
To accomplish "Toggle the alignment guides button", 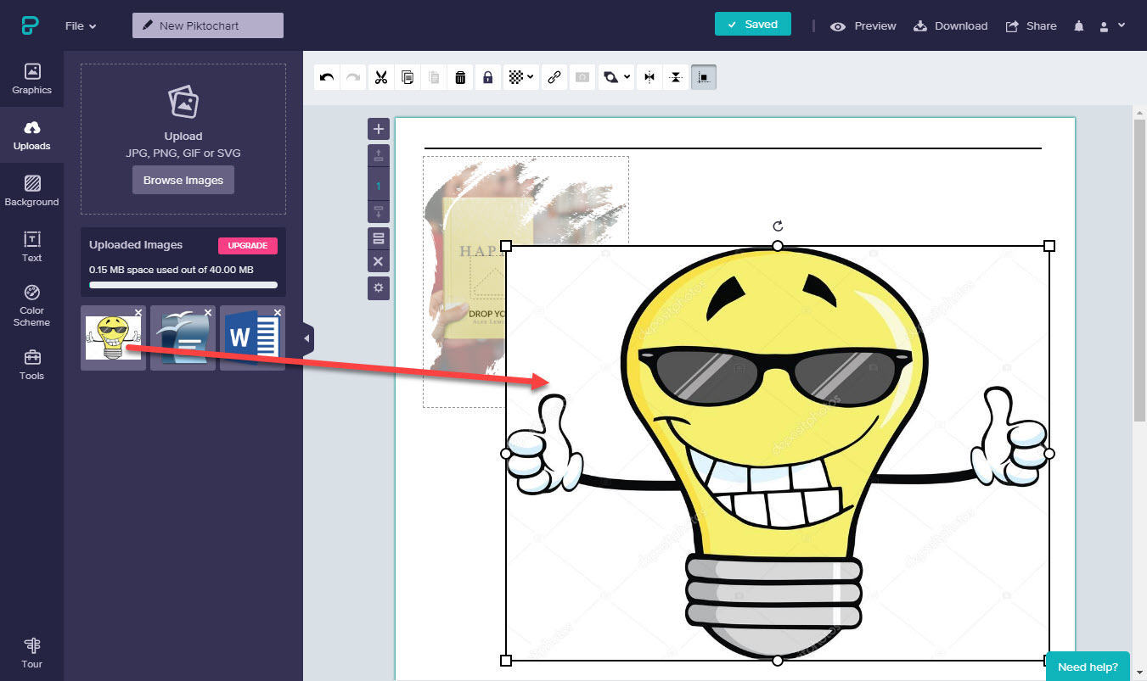I will tap(703, 77).
